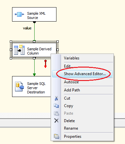Choose Edit... in the context menu
This screenshot has width=125, height=144.
click(82, 66)
